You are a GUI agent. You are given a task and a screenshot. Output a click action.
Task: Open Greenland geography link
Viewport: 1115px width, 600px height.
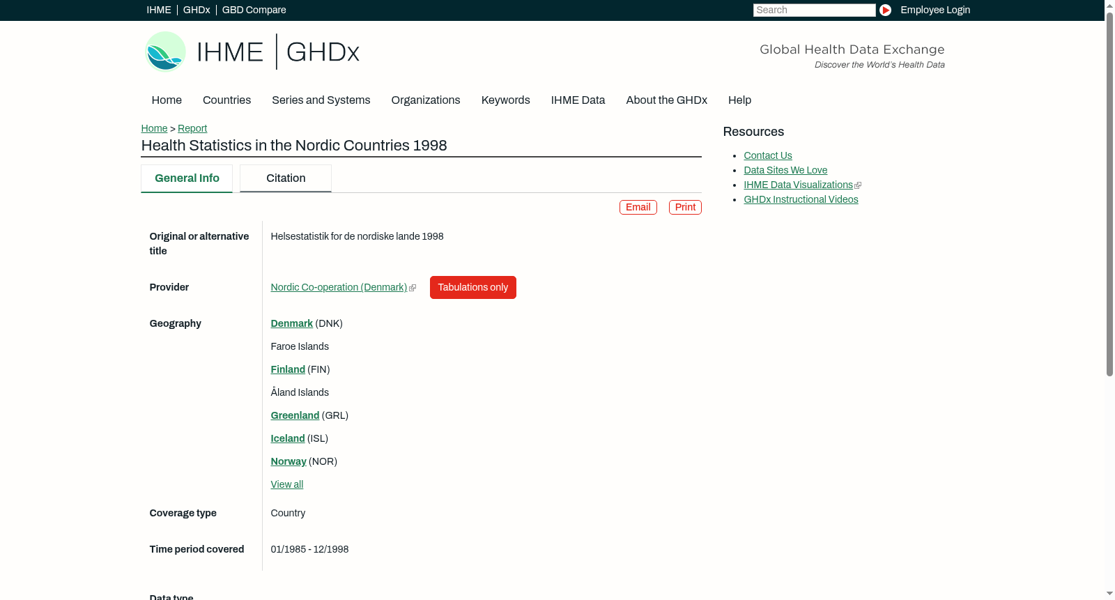click(x=295, y=415)
